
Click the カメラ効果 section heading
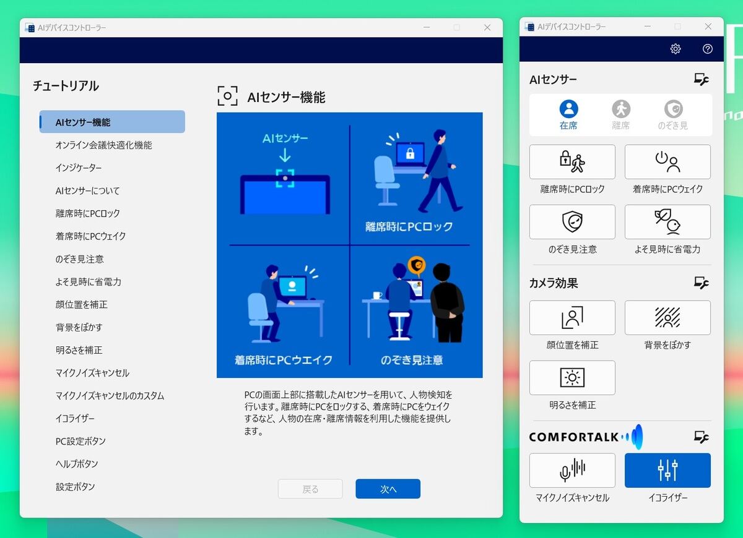[x=554, y=283]
